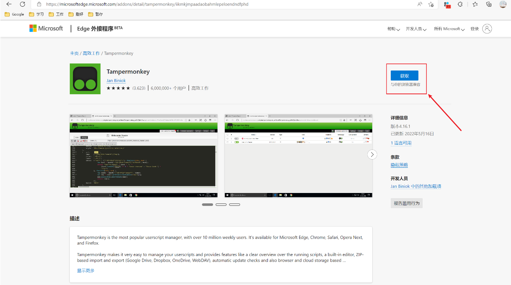This screenshot has width=511, height=285.
Task: Select the second carousel indicator
Action: click(221, 204)
